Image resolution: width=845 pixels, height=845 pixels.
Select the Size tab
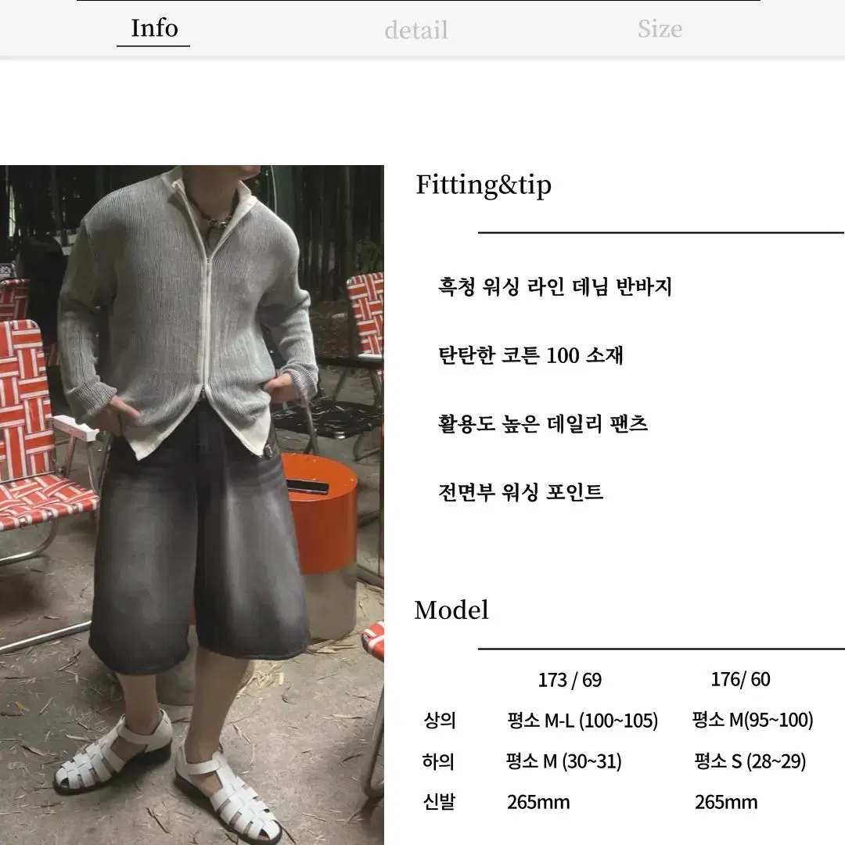660,29
